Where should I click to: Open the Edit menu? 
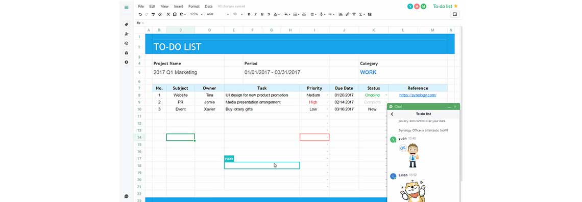pyautogui.click(x=152, y=6)
